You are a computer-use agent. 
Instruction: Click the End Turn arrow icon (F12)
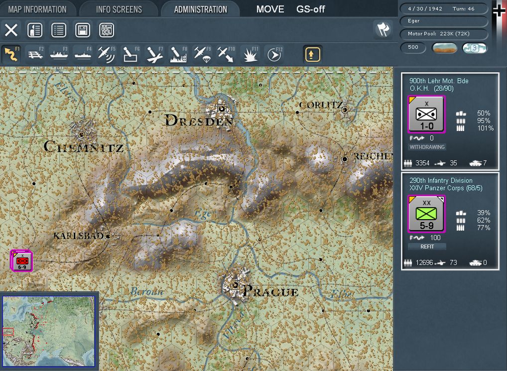[274, 54]
